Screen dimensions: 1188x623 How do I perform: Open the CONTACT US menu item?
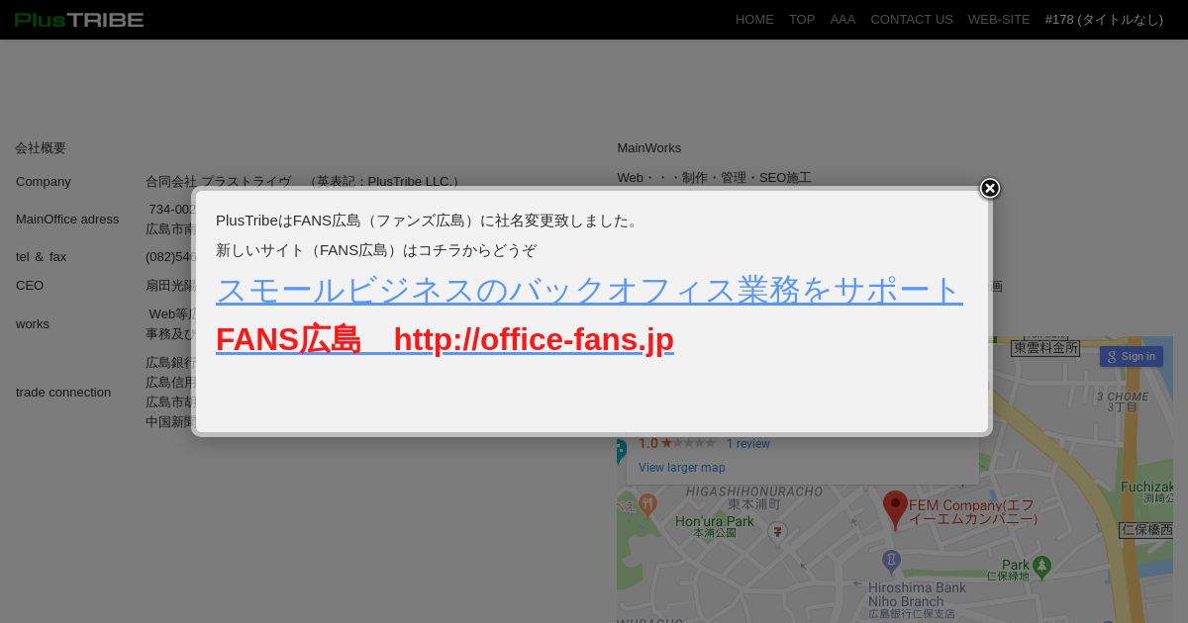(912, 20)
